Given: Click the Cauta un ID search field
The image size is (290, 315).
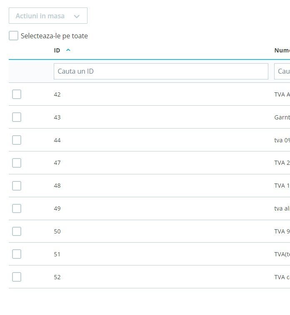Looking at the screenshot, I should point(161,71).
